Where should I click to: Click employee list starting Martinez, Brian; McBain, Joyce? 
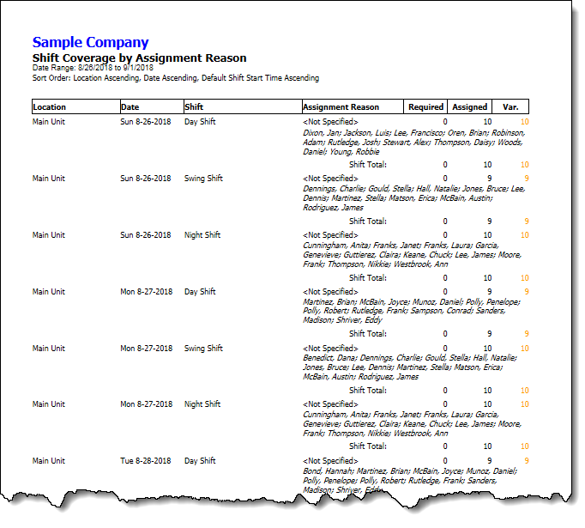point(412,311)
